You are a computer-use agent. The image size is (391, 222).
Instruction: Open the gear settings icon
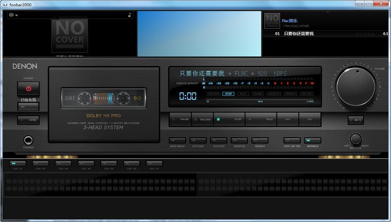pyautogui.click(x=11, y=15)
